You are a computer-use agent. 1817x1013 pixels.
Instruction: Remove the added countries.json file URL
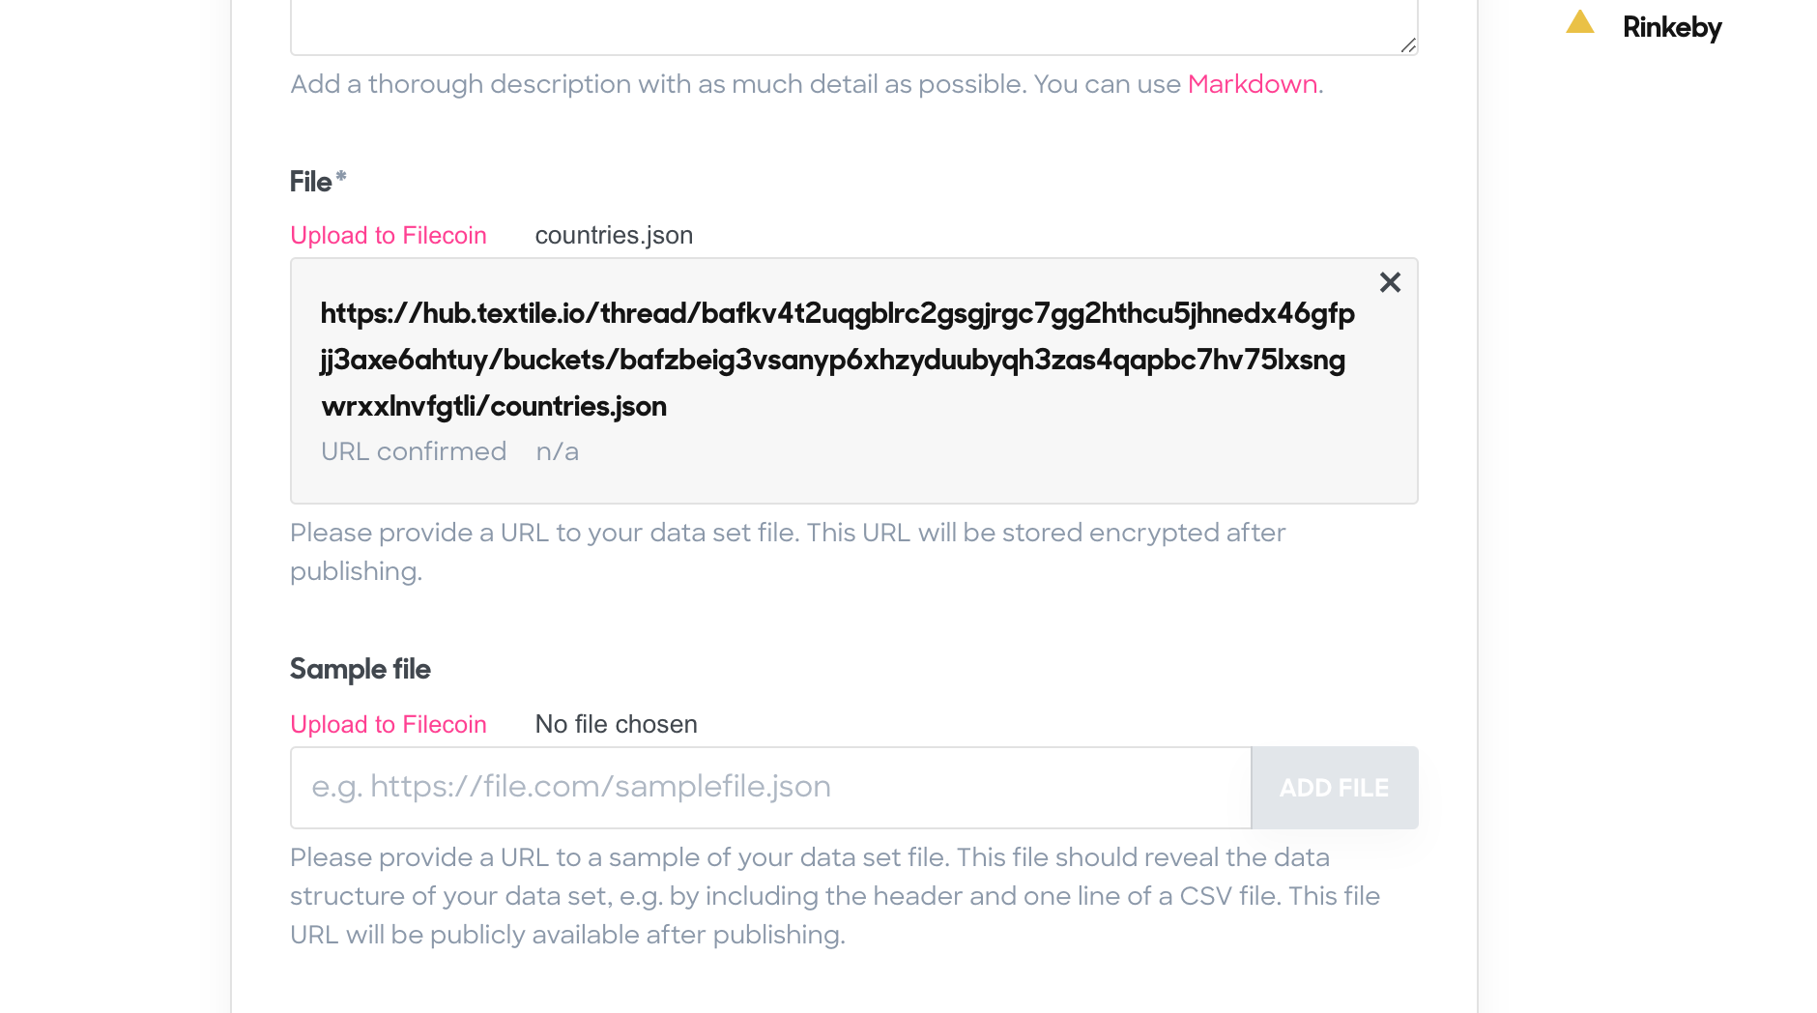tap(1390, 282)
